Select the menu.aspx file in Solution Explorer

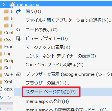(x=28, y=5)
